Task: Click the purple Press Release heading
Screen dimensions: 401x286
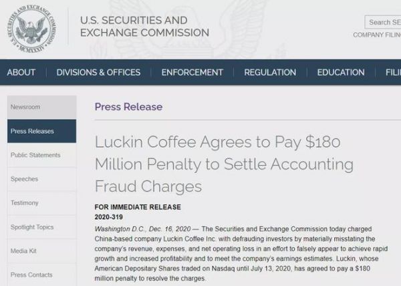Action: point(128,106)
